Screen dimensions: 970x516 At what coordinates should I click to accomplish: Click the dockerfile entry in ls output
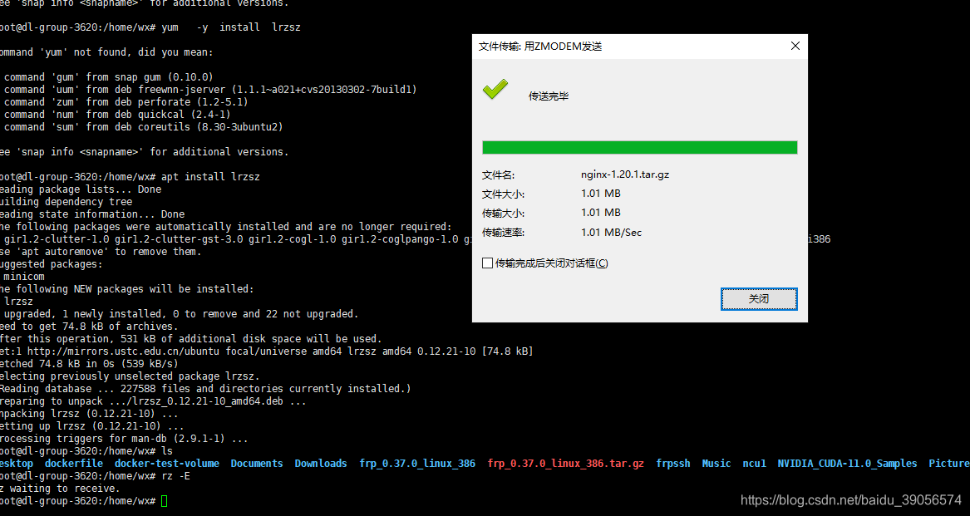tap(74, 464)
